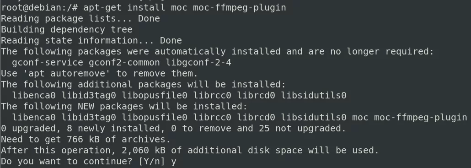The width and height of the screenshot is (471, 168).
Task: Click gconf2-common package name
Action: coord(124,63)
